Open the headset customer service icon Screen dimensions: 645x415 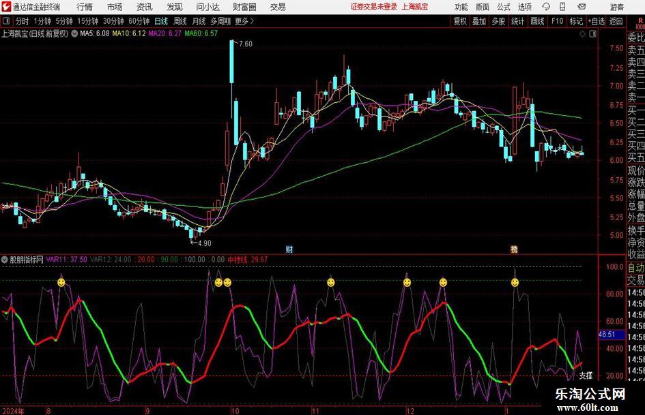click(546, 7)
